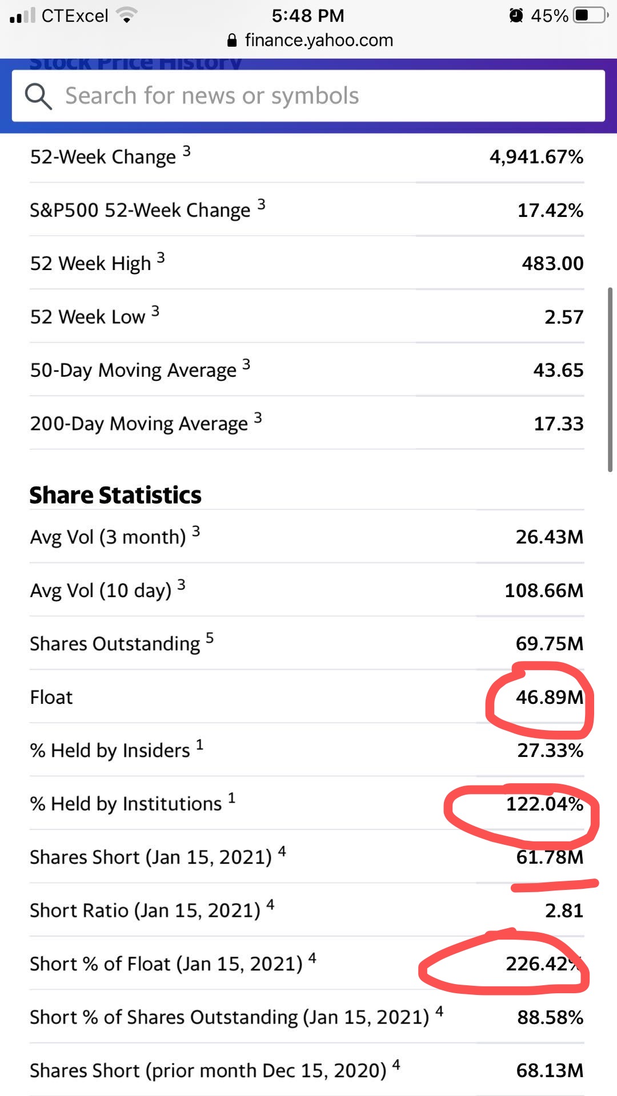Select the Float value 46.89M
Viewport: 617px width, 1096px height.
coord(550,697)
